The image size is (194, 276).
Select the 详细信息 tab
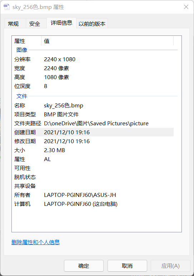[x=61, y=23]
